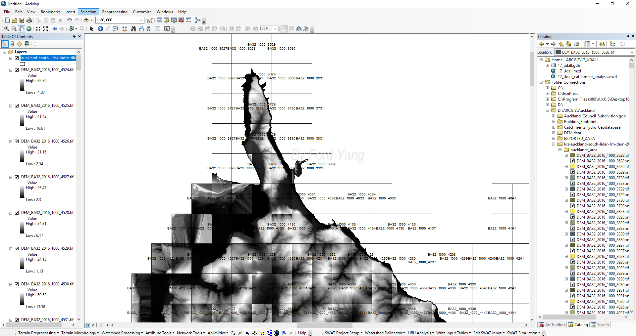The height and width of the screenshot is (336, 636).
Task: Open the map scale dropdown
Action: [x=141, y=20]
